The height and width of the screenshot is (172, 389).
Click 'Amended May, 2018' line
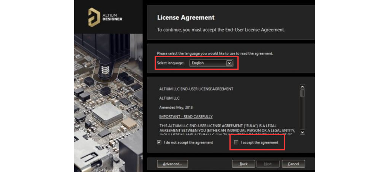click(x=176, y=108)
